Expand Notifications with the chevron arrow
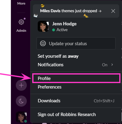 [x=112, y=65]
